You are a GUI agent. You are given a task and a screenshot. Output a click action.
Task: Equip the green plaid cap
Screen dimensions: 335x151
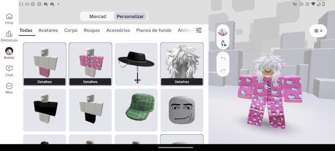point(136,110)
